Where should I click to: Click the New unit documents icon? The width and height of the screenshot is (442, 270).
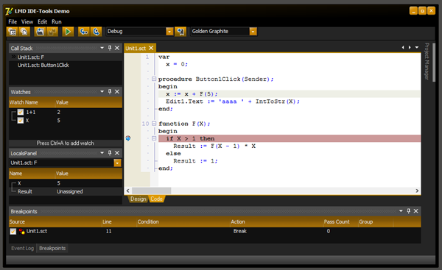tap(24, 32)
